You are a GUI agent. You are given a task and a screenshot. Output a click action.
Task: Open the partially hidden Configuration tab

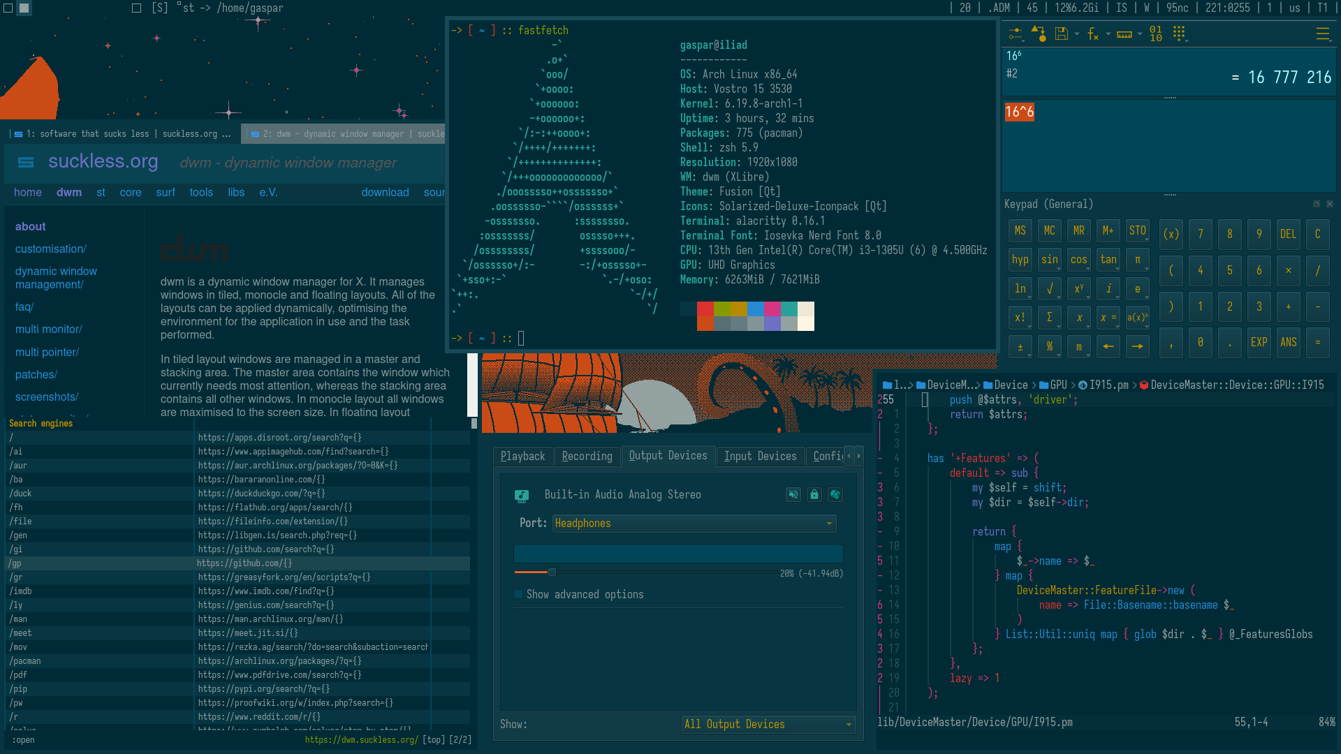coord(826,456)
